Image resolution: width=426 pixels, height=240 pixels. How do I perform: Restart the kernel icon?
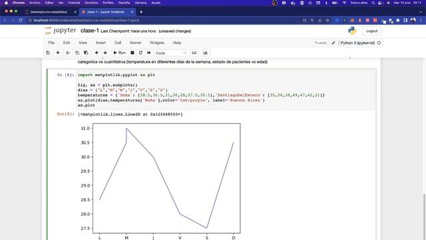140,53
